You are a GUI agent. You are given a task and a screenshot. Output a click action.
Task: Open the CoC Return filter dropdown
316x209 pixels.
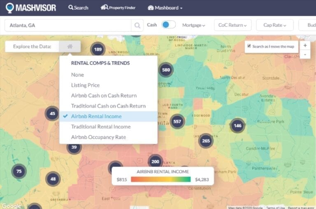[x=232, y=25]
